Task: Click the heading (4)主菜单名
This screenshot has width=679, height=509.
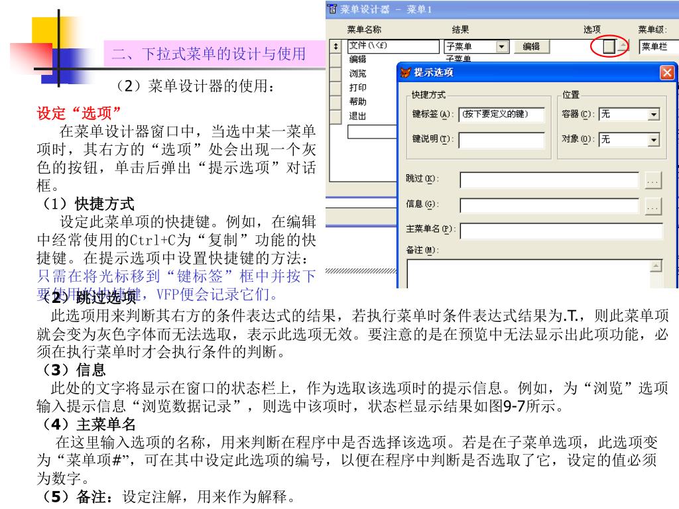Action: coord(89,424)
